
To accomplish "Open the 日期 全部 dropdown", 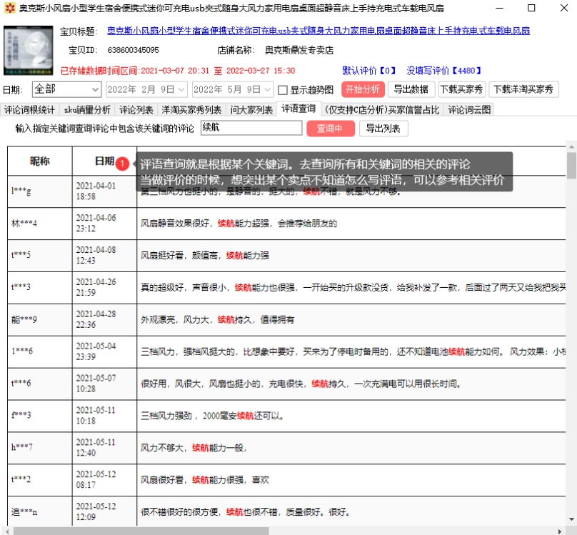I will pyautogui.click(x=66, y=89).
